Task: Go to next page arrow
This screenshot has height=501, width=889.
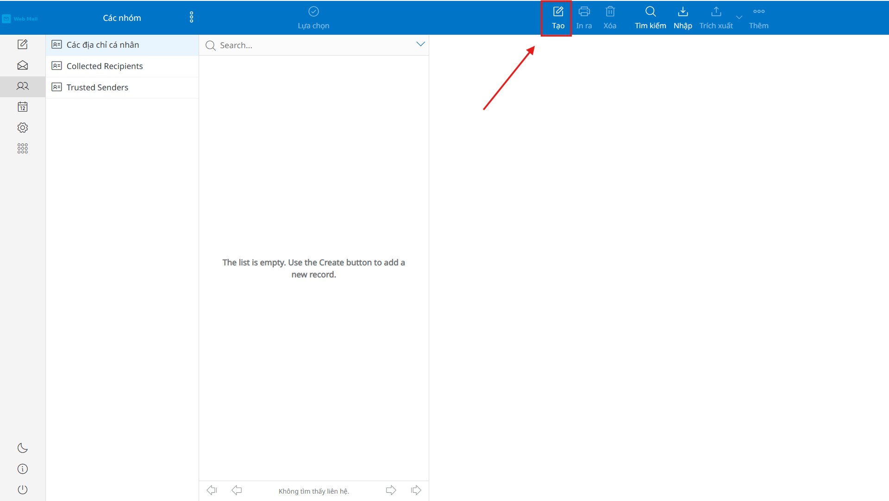Action: (391, 490)
